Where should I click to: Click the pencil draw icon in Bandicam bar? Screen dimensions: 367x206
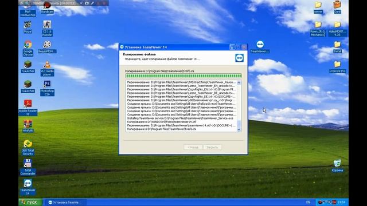[x=93, y=3]
